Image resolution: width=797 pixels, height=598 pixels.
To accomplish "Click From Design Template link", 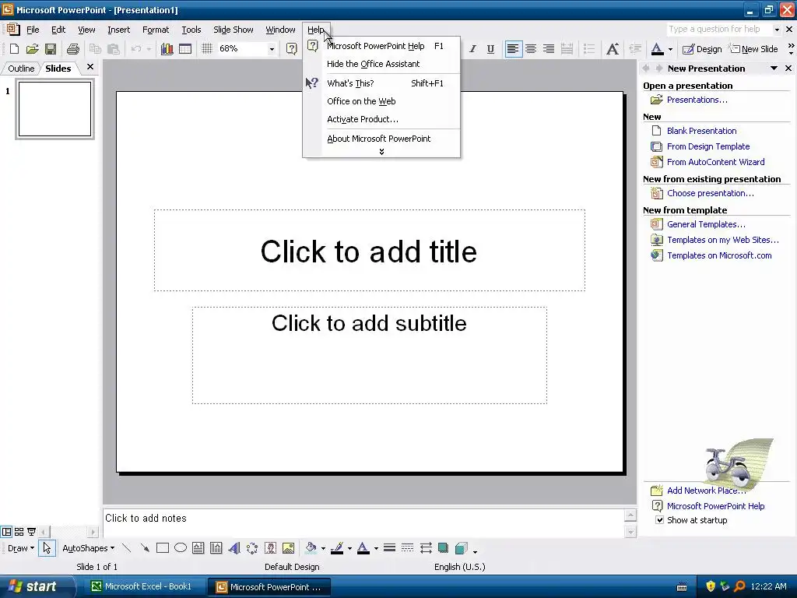I will tap(708, 146).
